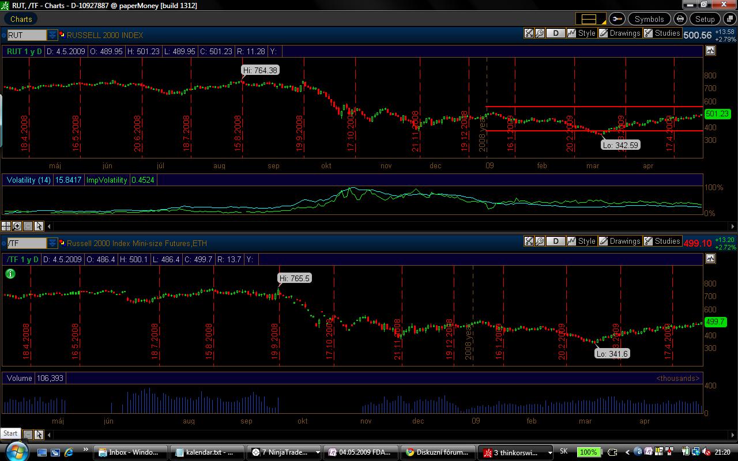Click the Lo: 342.59 price bubble
Image resolution: width=738 pixels, height=461 pixels.
[620, 145]
